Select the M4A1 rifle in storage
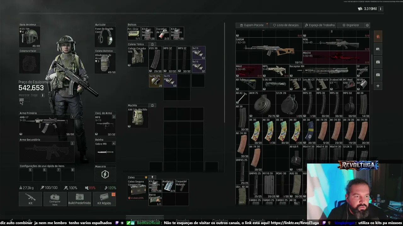The width and height of the screenshot is (403, 226). click(x=249, y=71)
